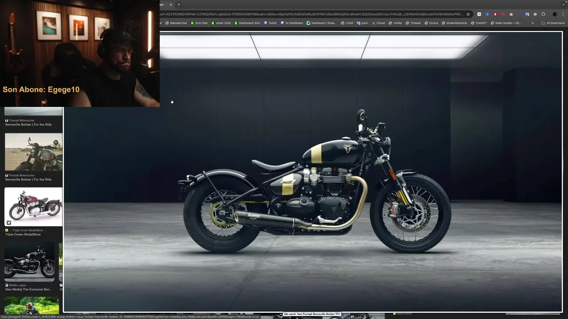Open the Extensions puzzle piece menu

(x=543, y=14)
